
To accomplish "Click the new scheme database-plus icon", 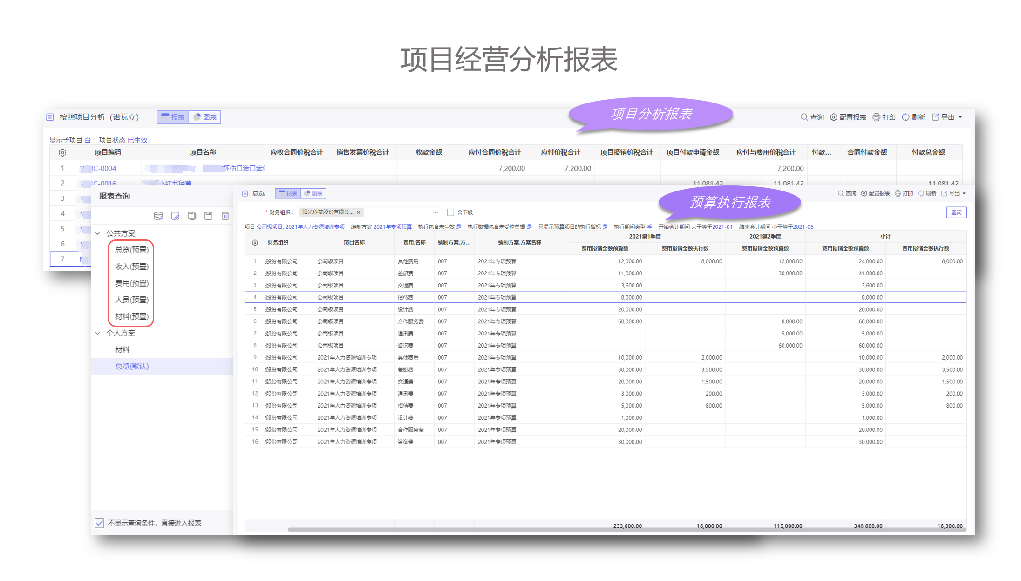I will pyautogui.click(x=158, y=216).
